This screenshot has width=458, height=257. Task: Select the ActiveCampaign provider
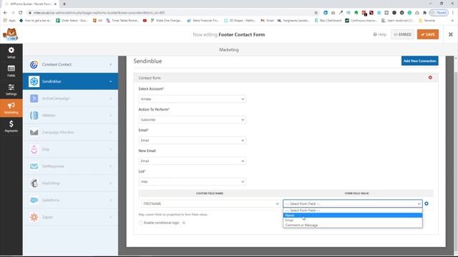tap(70, 99)
